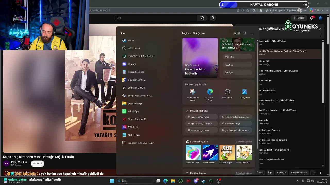The width and height of the screenshot is (330, 185).
Task: Click the YouTube Ara search box
Action: (x=156, y=18)
